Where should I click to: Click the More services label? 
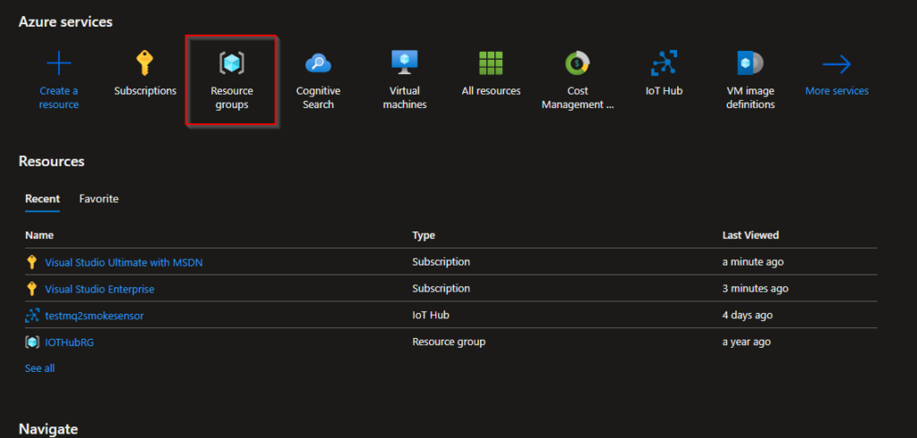(x=837, y=91)
